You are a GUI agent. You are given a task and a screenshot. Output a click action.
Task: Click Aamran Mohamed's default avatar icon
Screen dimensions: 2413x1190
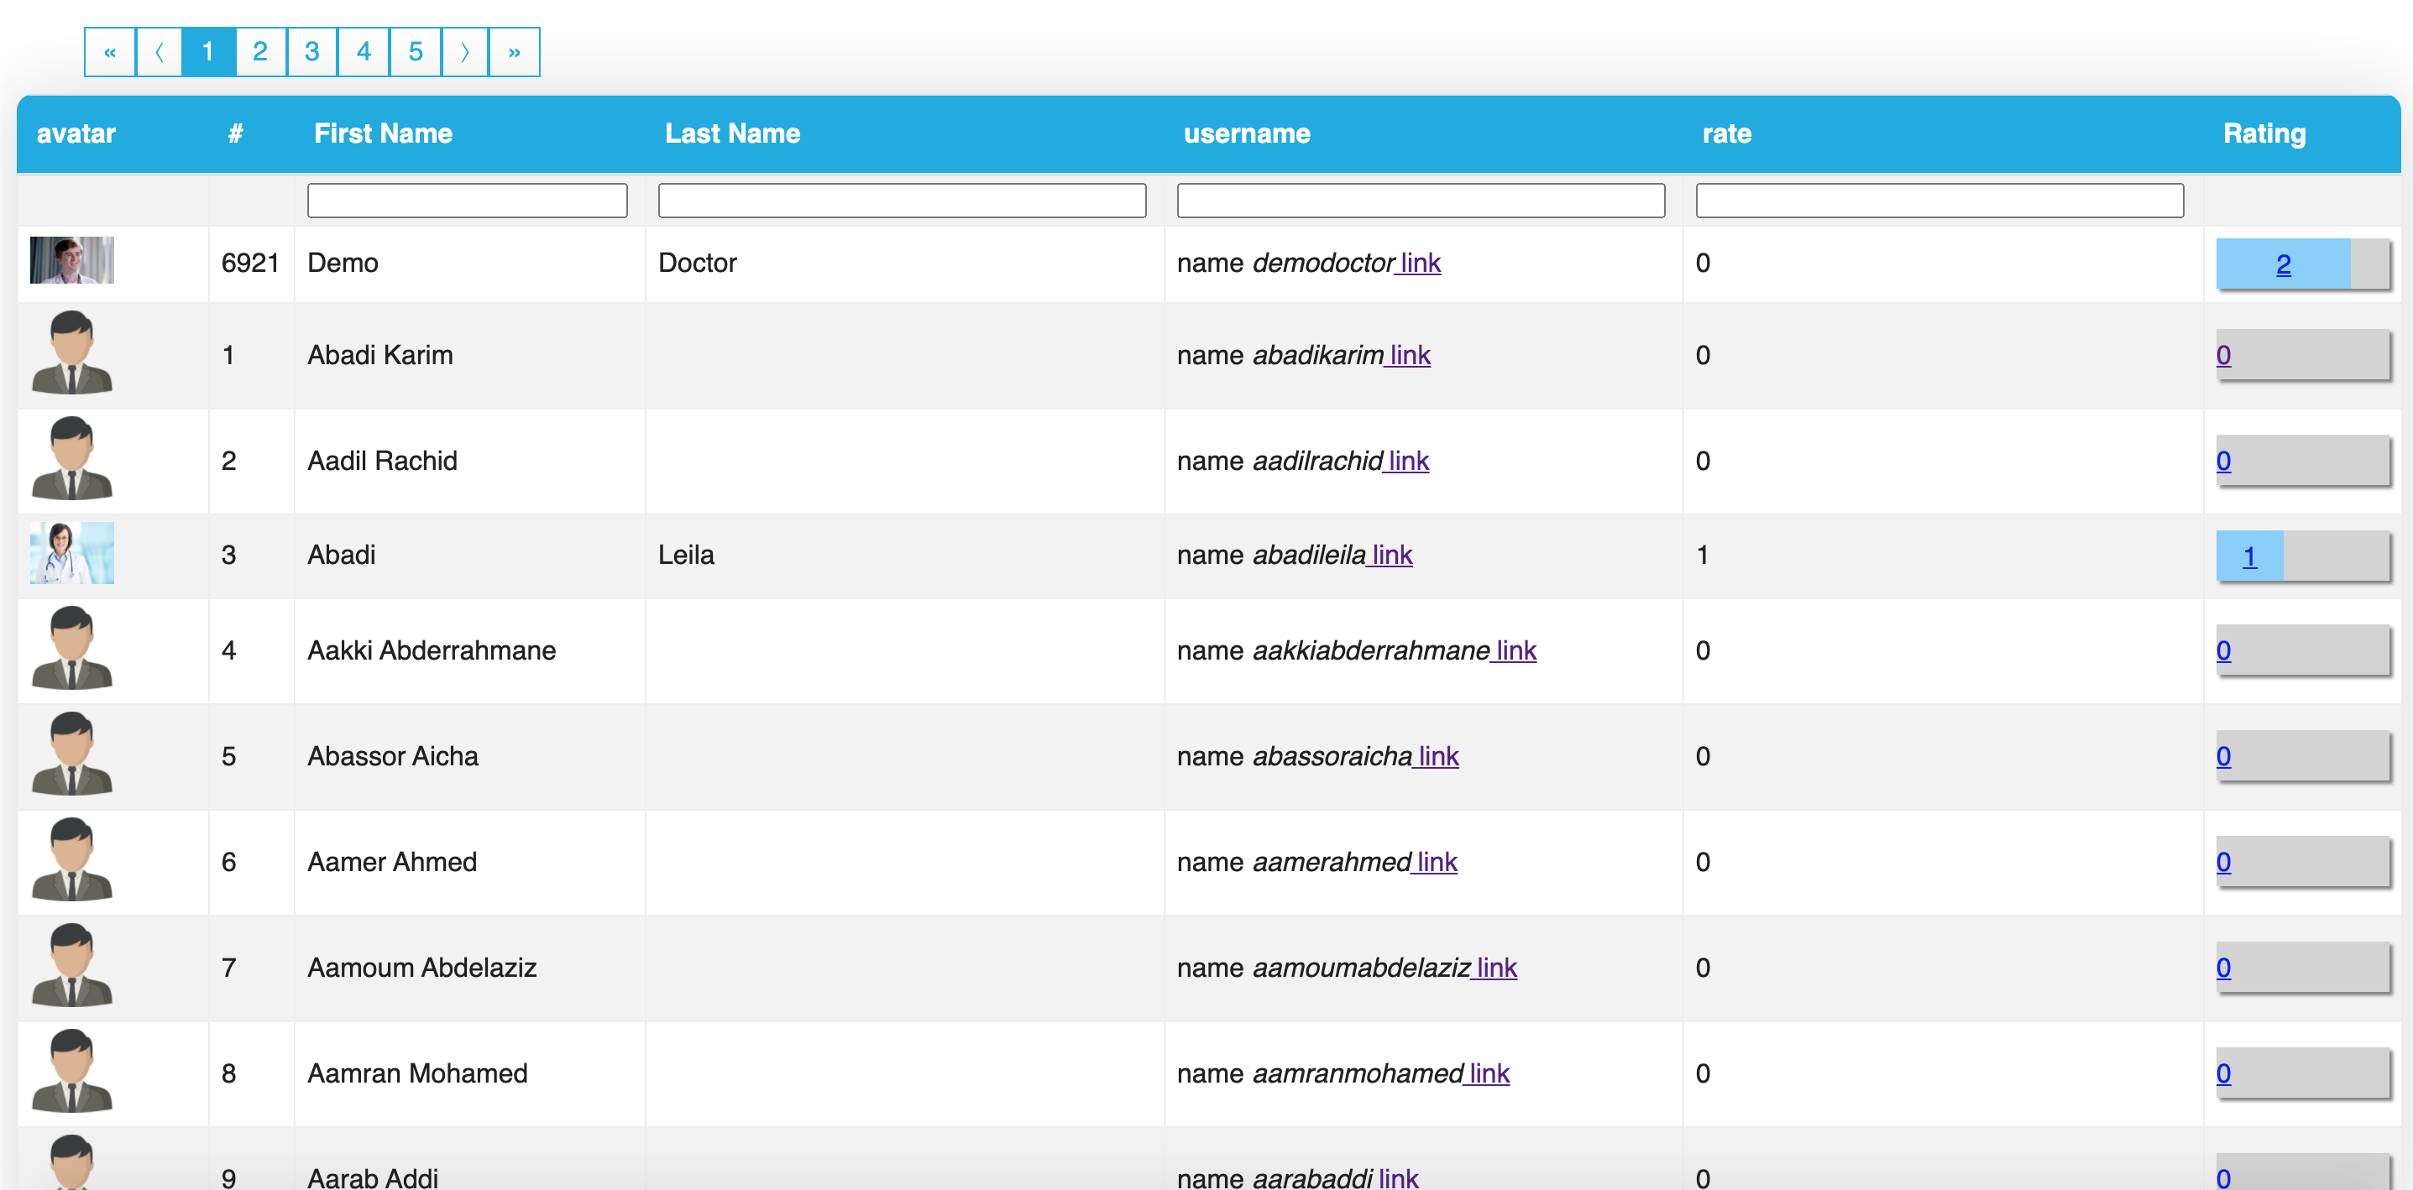pyautogui.click(x=72, y=1071)
